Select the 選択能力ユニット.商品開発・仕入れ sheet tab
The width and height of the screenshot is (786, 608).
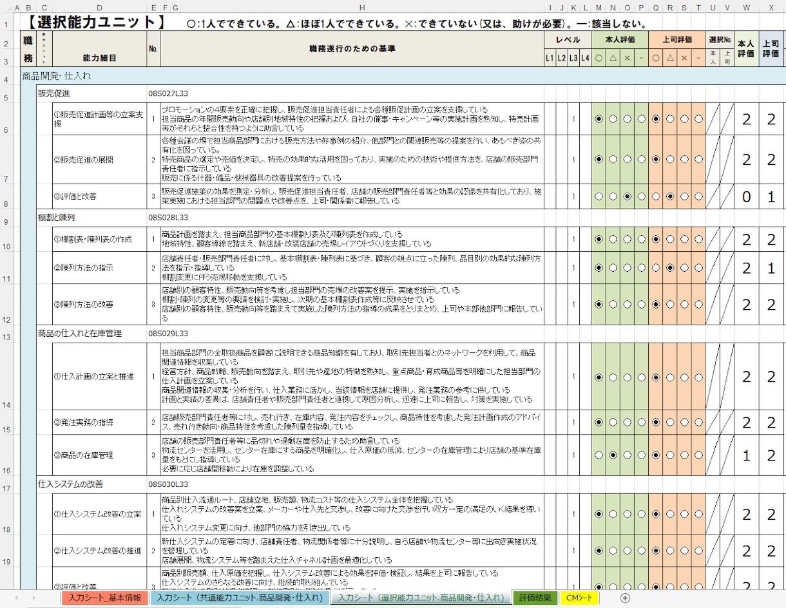coord(421,598)
